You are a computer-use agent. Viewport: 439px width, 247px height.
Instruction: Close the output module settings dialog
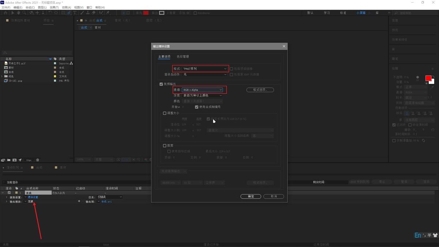[x=284, y=46]
